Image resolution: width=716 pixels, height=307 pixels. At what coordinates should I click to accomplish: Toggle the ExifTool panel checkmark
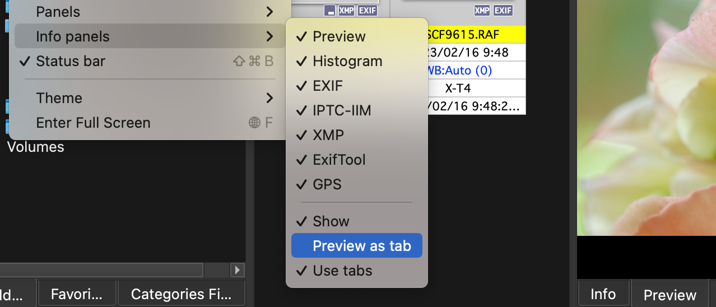pyautogui.click(x=339, y=160)
